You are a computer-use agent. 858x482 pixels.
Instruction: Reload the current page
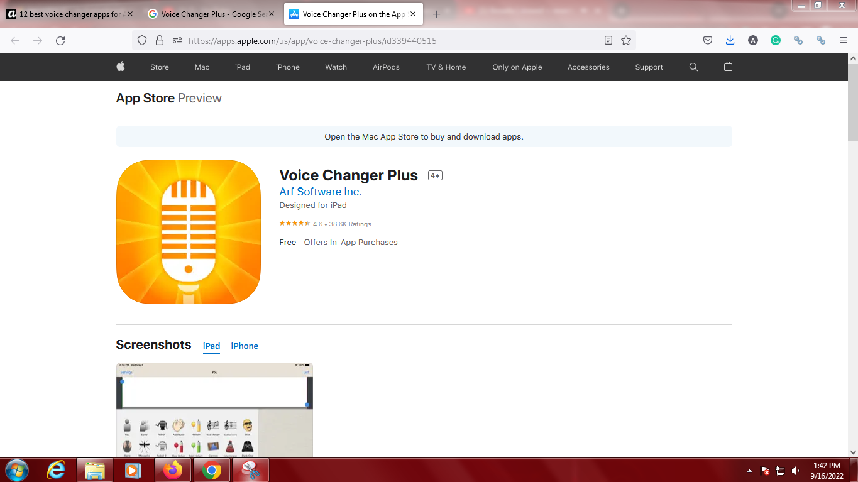pyautogui.click(x=60, y=40)
